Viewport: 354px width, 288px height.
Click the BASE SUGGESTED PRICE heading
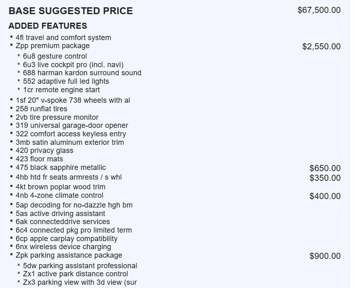point(71,11)
